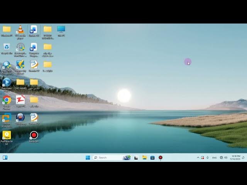This screenshot has height=185, width=247.
Task: Select the hard drive recovery shortcut icon
Action: pos(20,50)
